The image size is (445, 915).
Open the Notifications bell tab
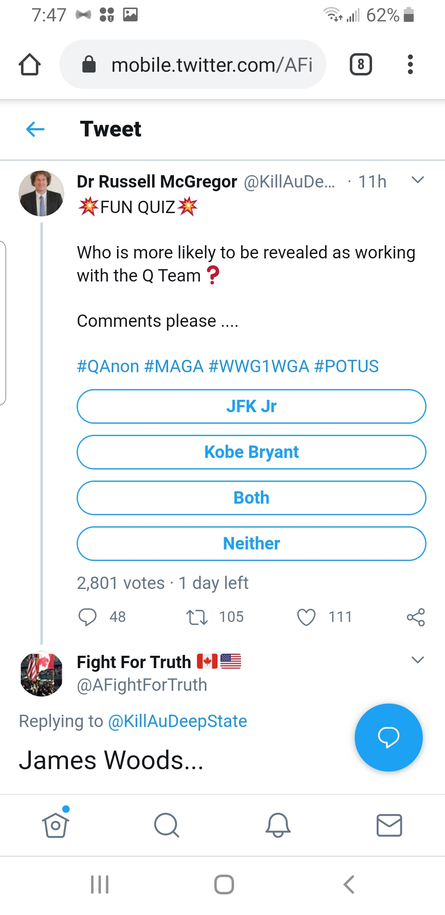[278, 825]
